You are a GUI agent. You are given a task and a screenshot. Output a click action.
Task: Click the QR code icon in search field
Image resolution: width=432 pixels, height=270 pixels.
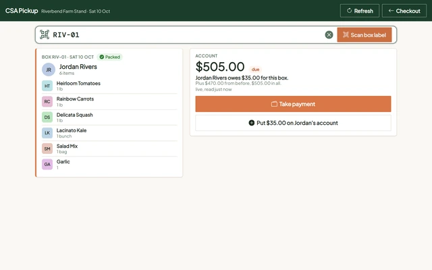click(45, 34)
